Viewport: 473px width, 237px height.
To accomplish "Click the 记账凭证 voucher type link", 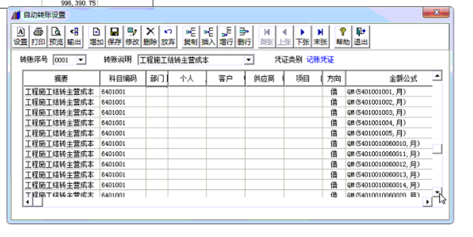I will [x=320, y=60].
